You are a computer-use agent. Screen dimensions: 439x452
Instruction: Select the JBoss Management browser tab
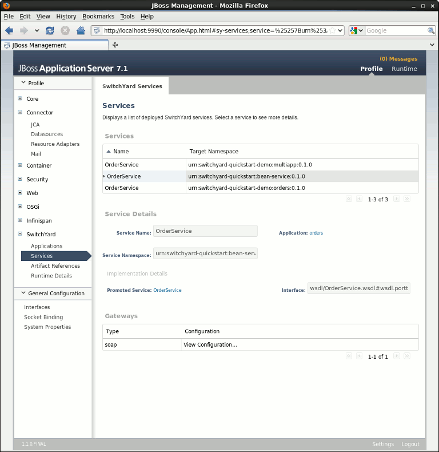coord(55,45)
